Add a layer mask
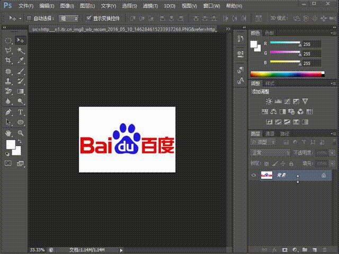The width and height of the screenshot is (339, 254). tap(285, 250)
